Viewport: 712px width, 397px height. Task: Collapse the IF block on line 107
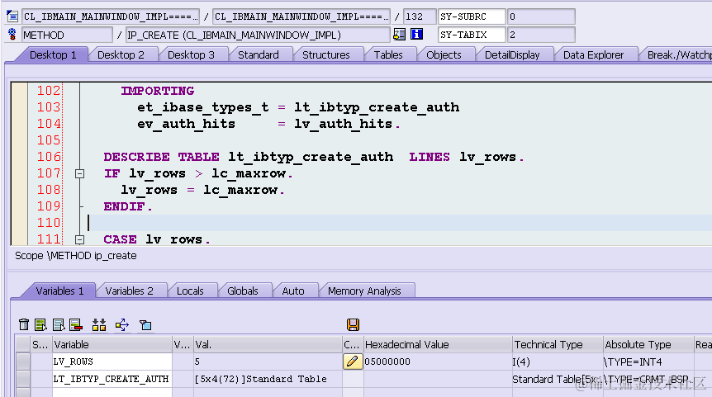[79, 174]
